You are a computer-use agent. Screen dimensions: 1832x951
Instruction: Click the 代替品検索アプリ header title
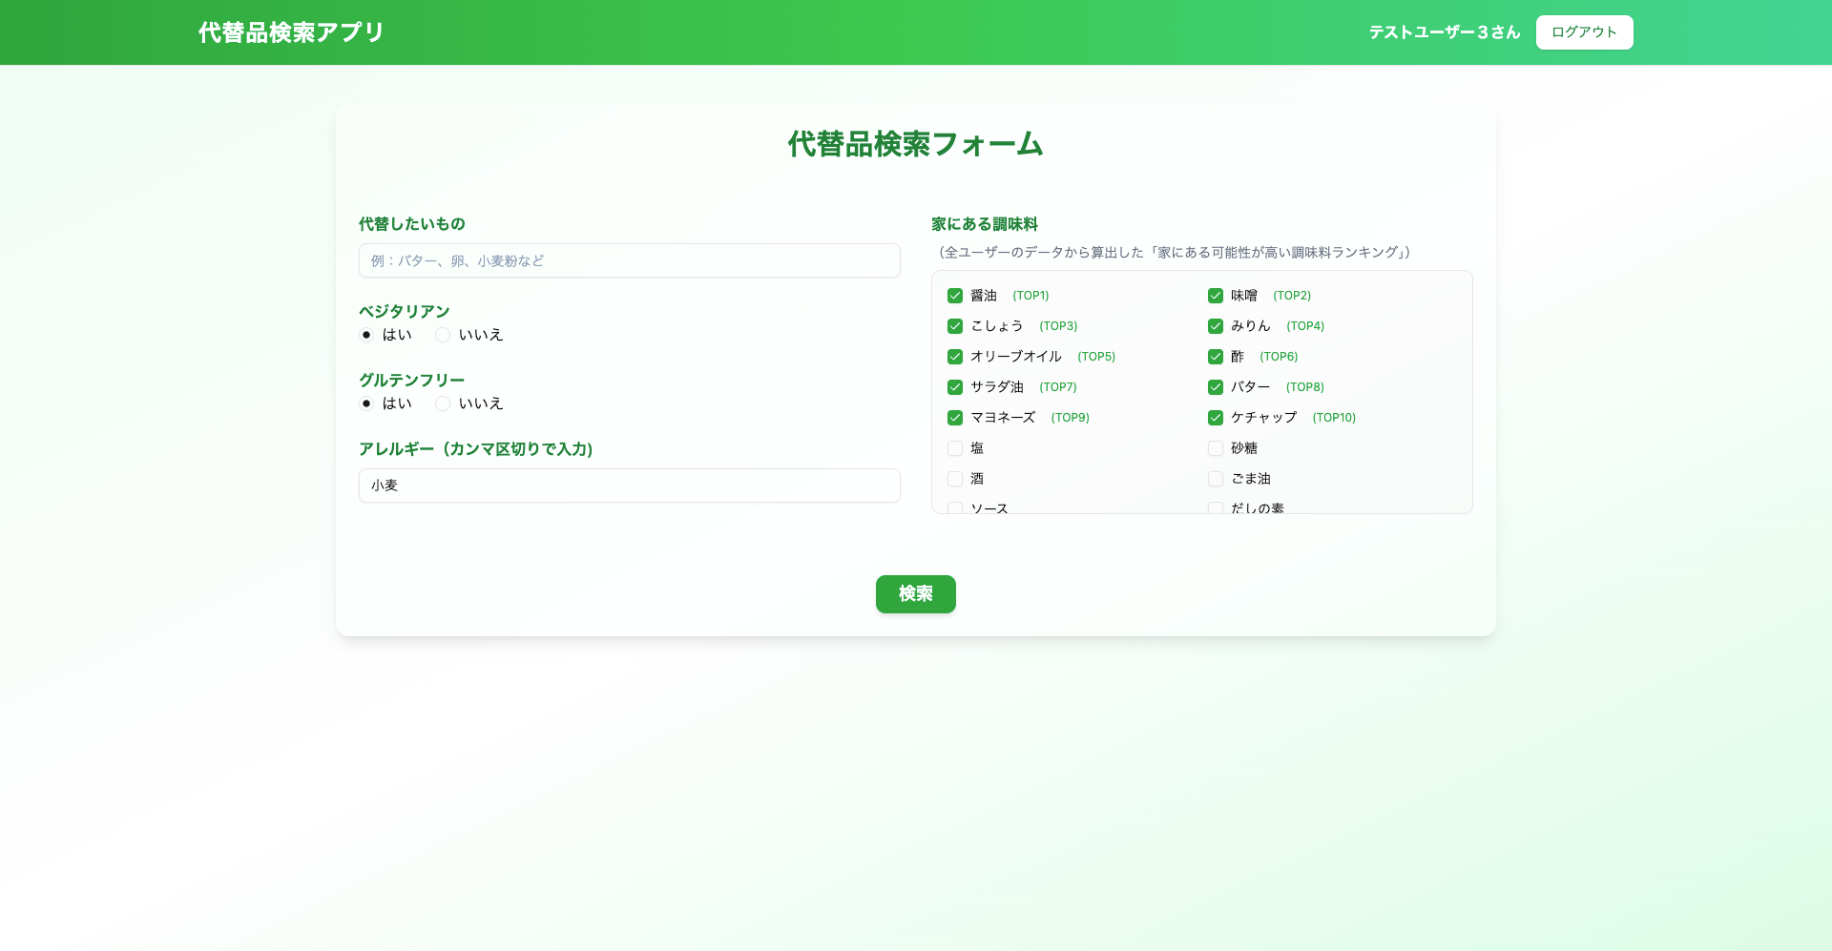click(x=291, y=32)
